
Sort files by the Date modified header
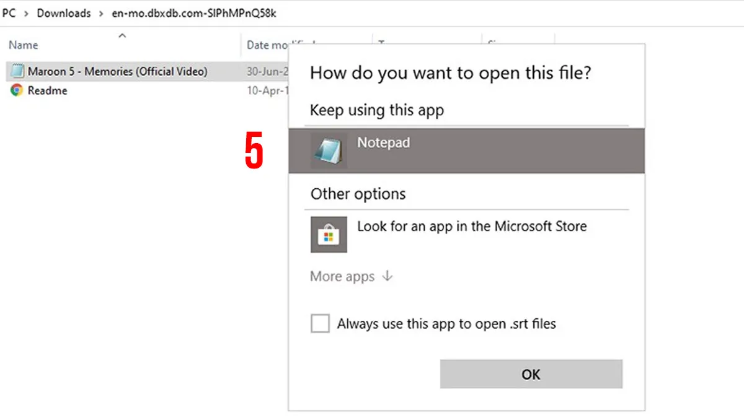273,45
